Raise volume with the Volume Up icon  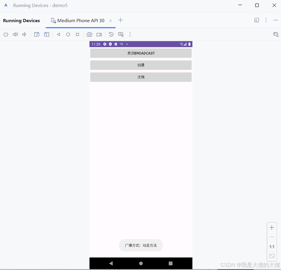point(15,34)
